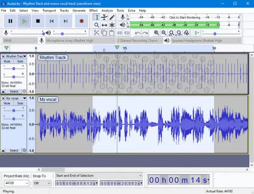Click the green playhead marker in timeline
Image resolution: width=254 pixels, height=194 pixels.
117,47
